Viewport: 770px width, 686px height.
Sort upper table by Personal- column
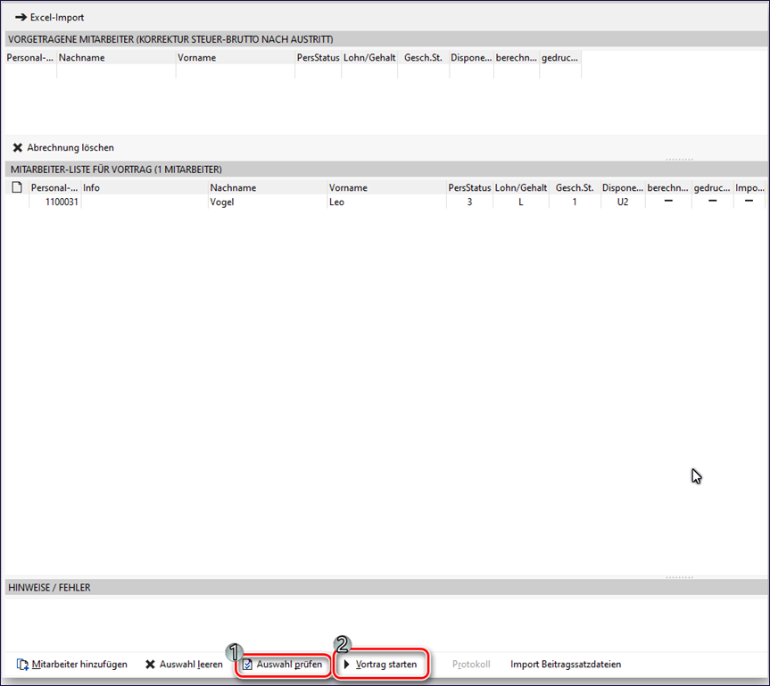click(x=30, y=57)
